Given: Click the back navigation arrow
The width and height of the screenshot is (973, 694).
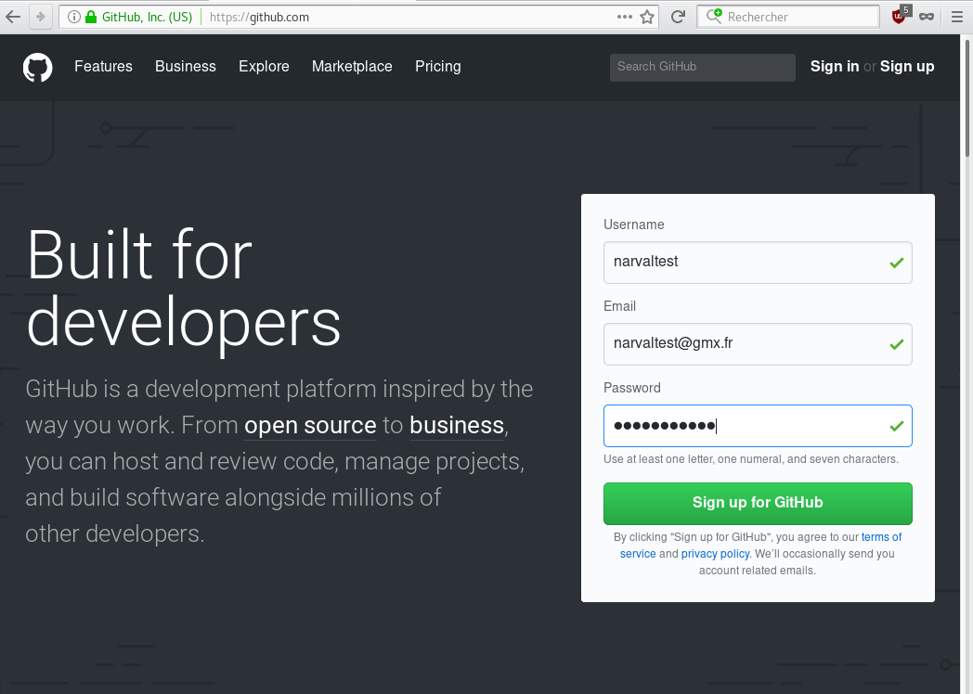Looking at the screenshot, I should click(x=13, y=16).
